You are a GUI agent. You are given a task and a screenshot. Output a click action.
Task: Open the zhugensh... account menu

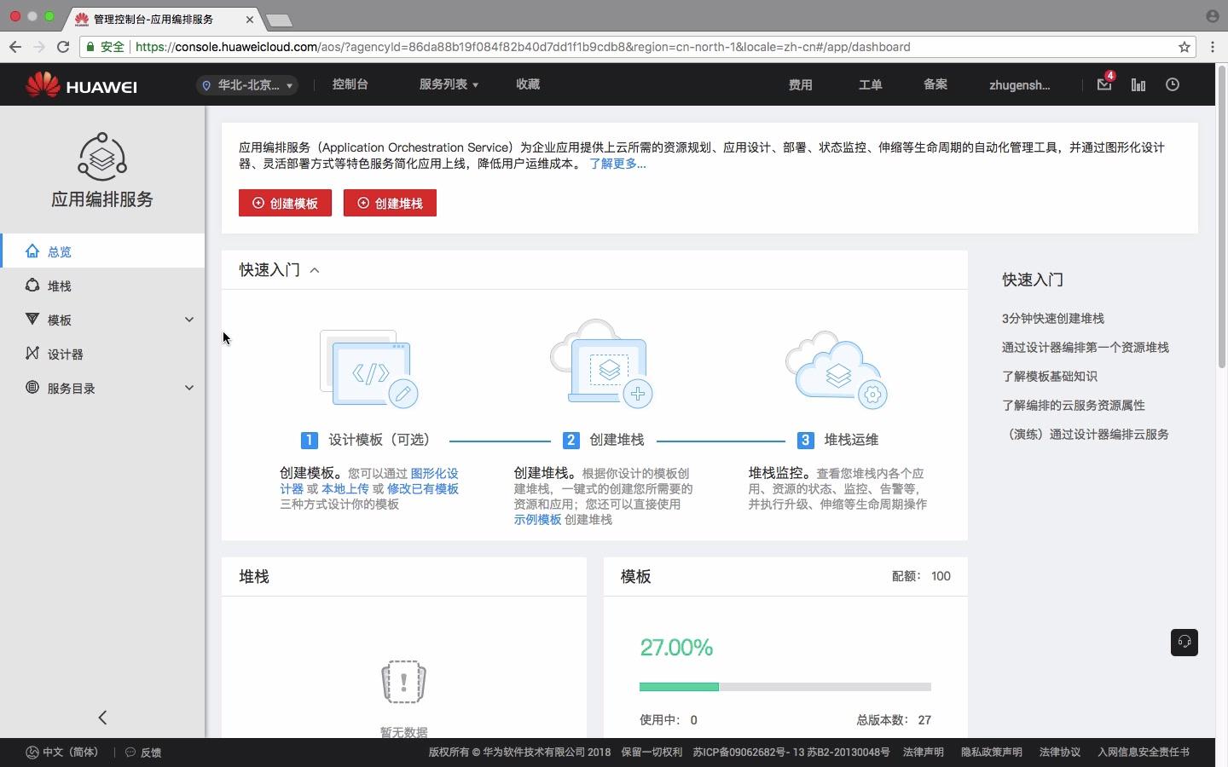[1020, 85]
